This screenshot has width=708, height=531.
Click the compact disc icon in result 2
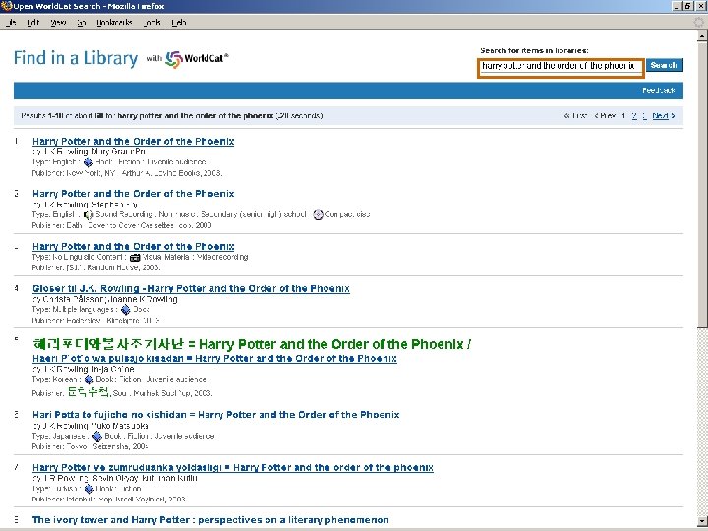tap(318, 215)
